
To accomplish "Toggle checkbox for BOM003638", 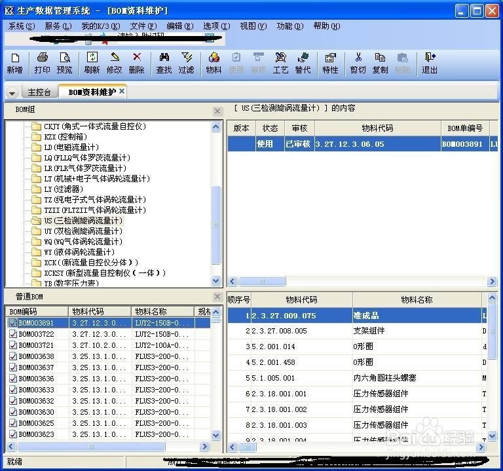I will pos(13,356).
